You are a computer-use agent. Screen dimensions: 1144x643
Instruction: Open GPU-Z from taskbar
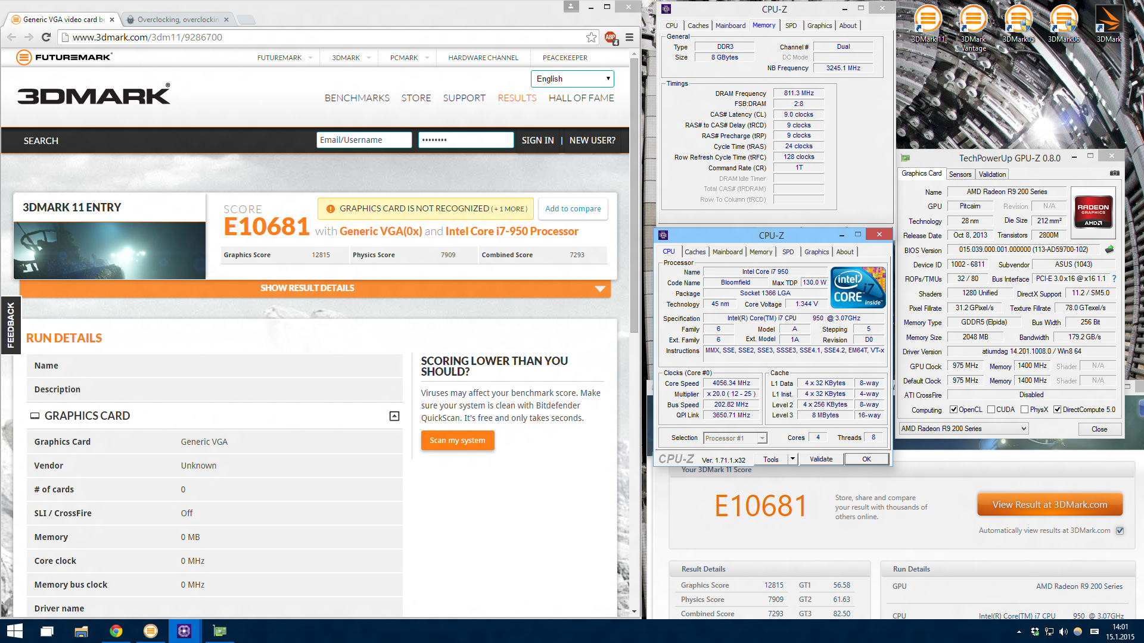coord(219,631)
